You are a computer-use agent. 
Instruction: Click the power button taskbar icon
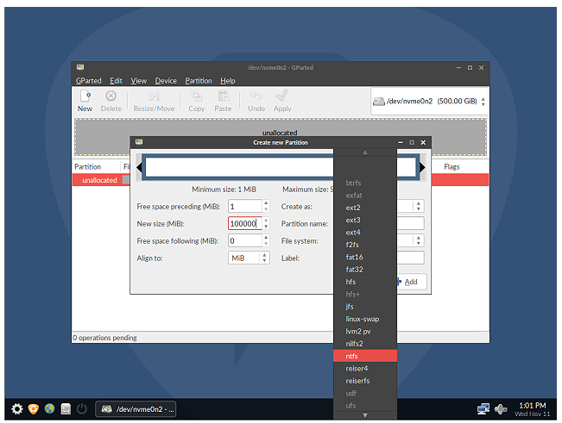[x=82, y=408]
